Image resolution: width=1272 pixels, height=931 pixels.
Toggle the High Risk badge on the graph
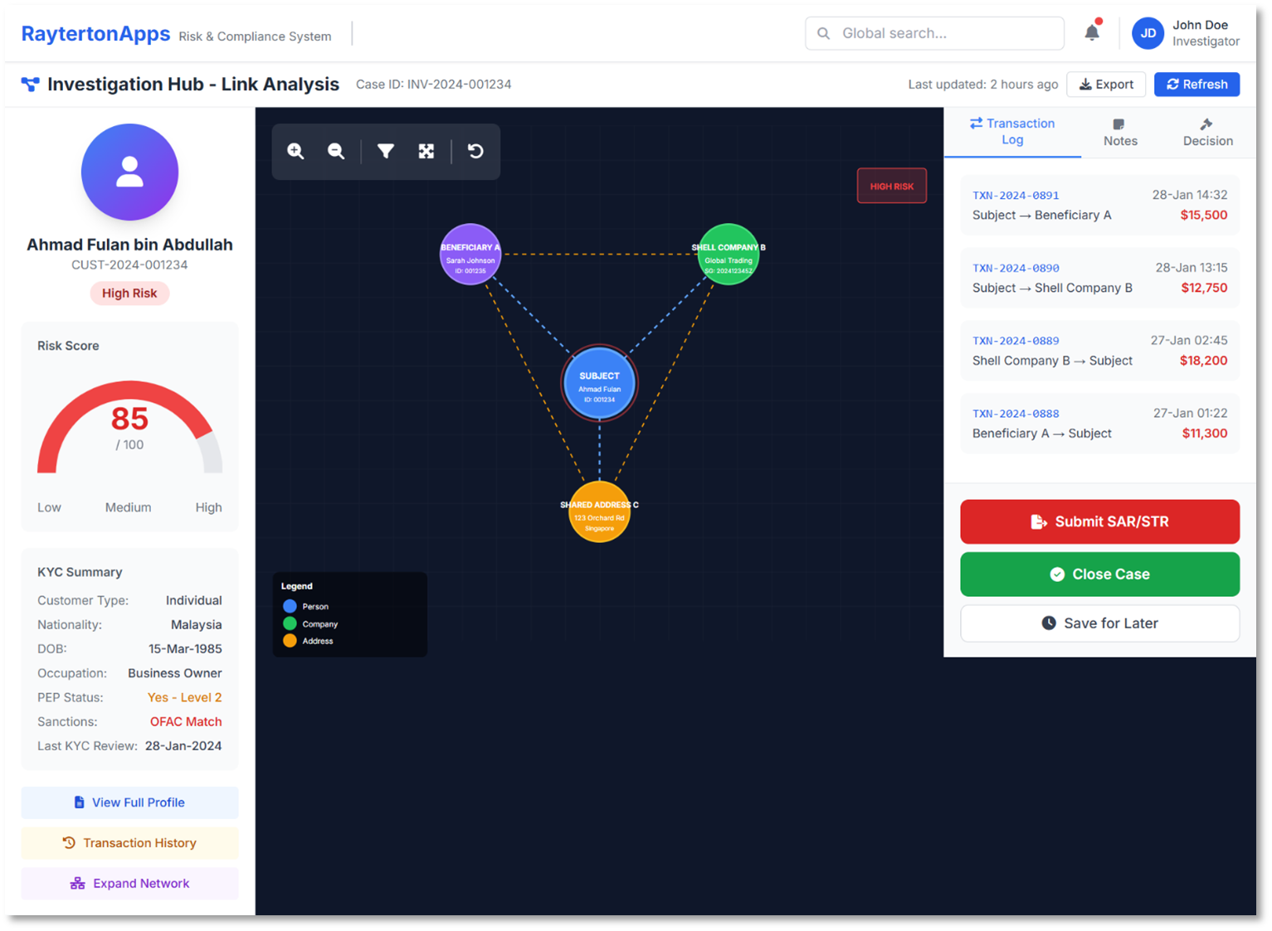coord(891,185)
